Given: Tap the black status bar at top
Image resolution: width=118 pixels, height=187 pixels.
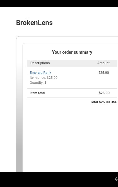Looking at the screenshot, I should tap(59, 3).
